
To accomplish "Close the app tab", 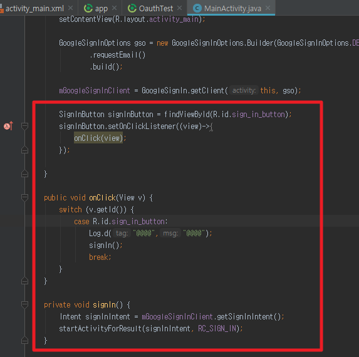I will pyautogui.click(x=114, y=8).
